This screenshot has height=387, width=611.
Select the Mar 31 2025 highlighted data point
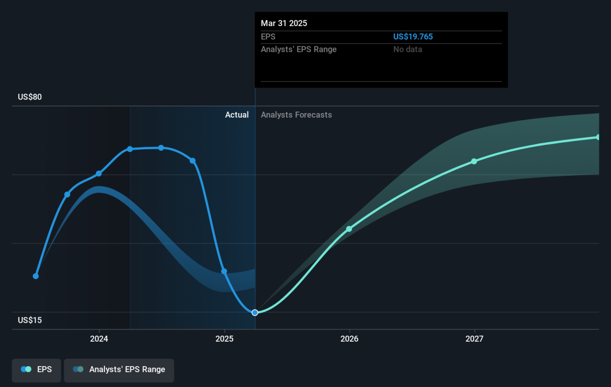click(x=255, y=313)
